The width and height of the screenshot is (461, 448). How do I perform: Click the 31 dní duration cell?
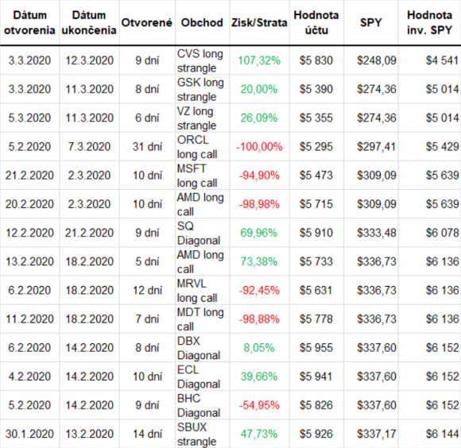coord(147,147)
